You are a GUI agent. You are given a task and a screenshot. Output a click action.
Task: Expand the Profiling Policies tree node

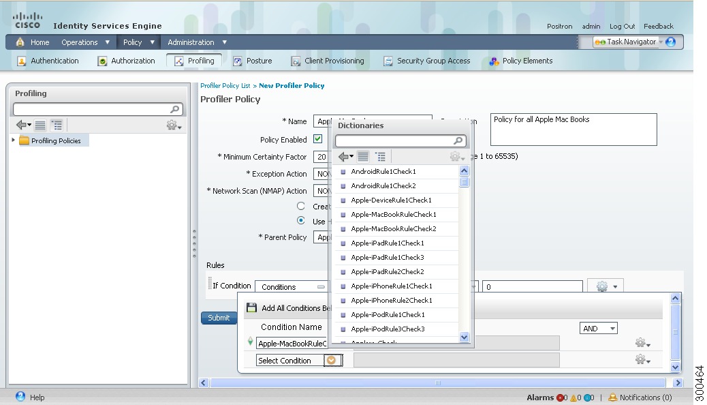(13, 140)
